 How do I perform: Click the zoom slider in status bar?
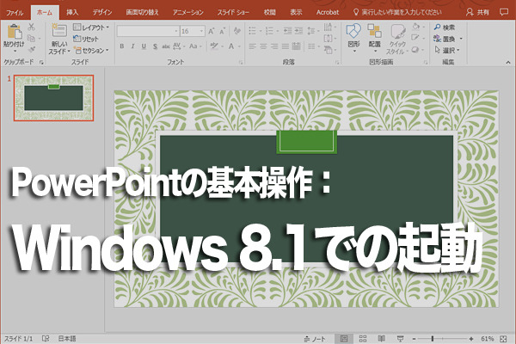(x=442, y=338)
